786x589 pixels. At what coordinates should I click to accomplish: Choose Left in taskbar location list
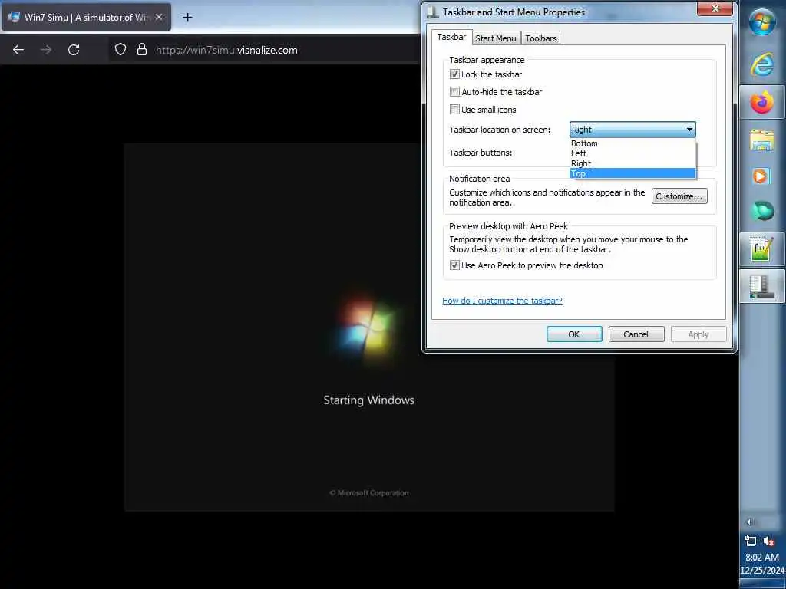point(632,153)
